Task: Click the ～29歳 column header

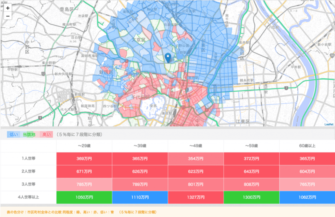Action: pyautogui.click(x=84, y=146)
